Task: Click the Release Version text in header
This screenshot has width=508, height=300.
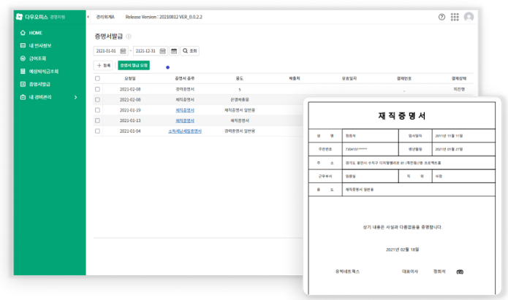Action: 164,17
